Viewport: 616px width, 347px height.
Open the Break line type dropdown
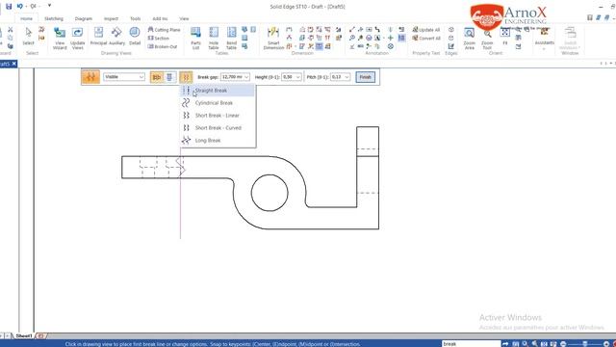click(186, 77)
